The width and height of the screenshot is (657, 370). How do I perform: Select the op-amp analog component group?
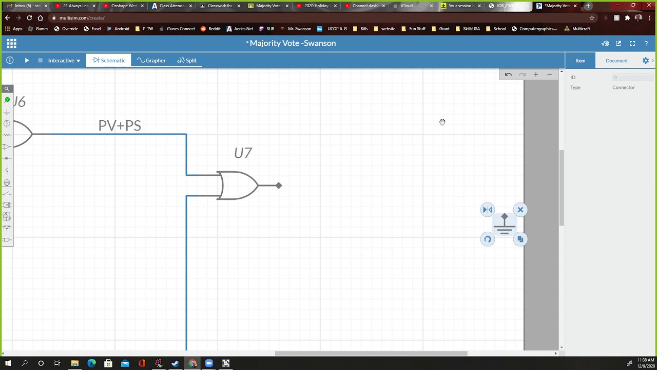7,147
